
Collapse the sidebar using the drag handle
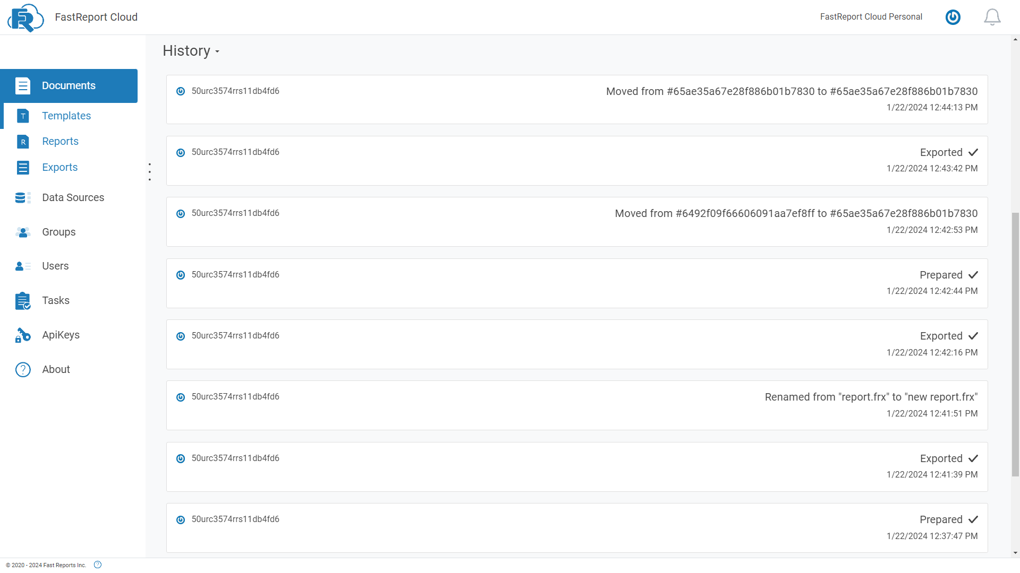tap(149, 171)
